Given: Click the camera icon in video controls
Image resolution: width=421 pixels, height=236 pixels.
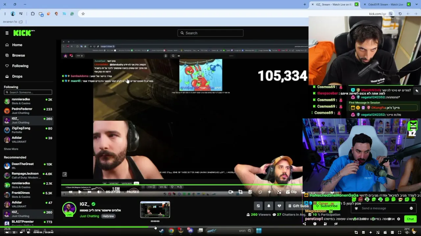Looking at the screenshot, I should [x=231, y=192].
